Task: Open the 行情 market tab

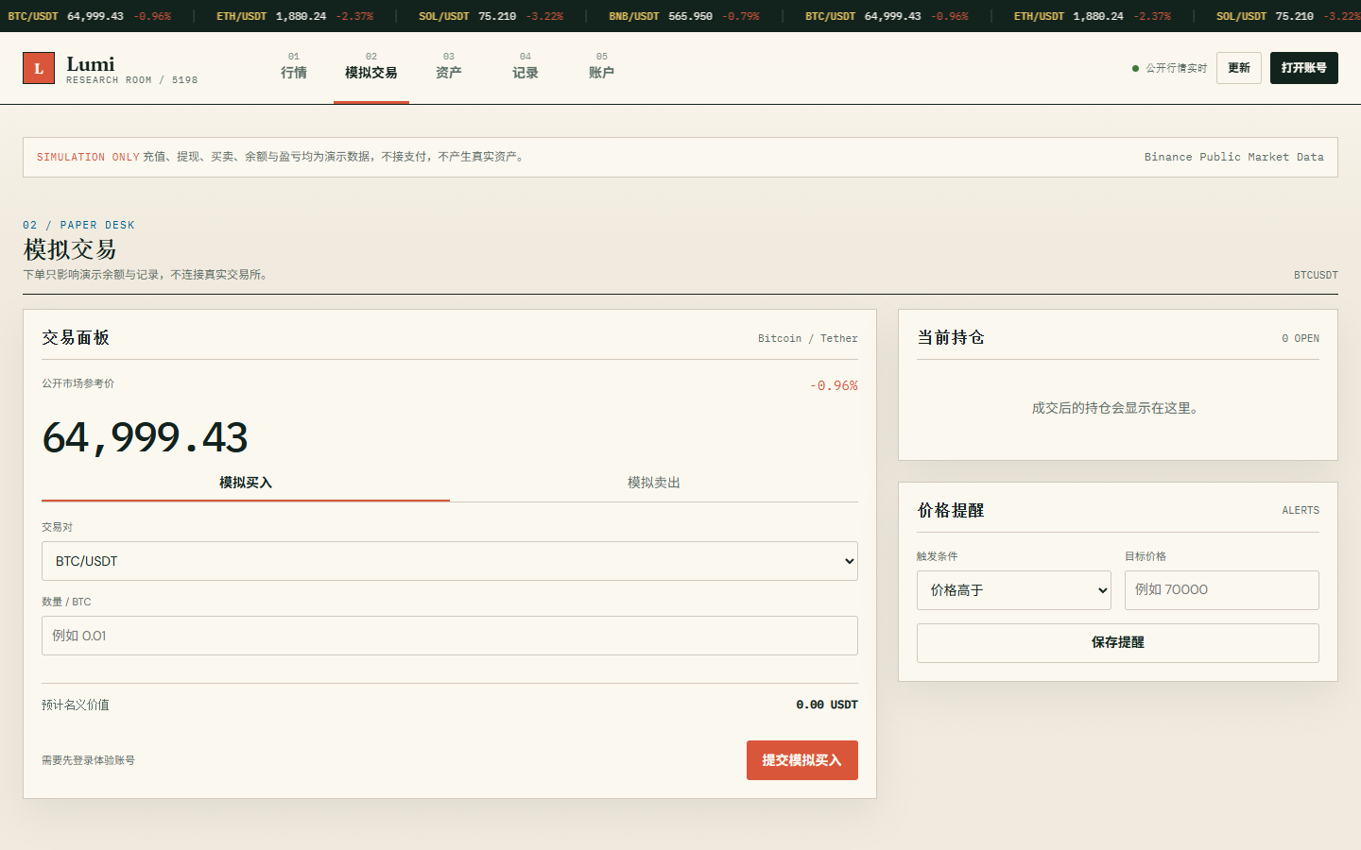Action: [x=294, y=67]
